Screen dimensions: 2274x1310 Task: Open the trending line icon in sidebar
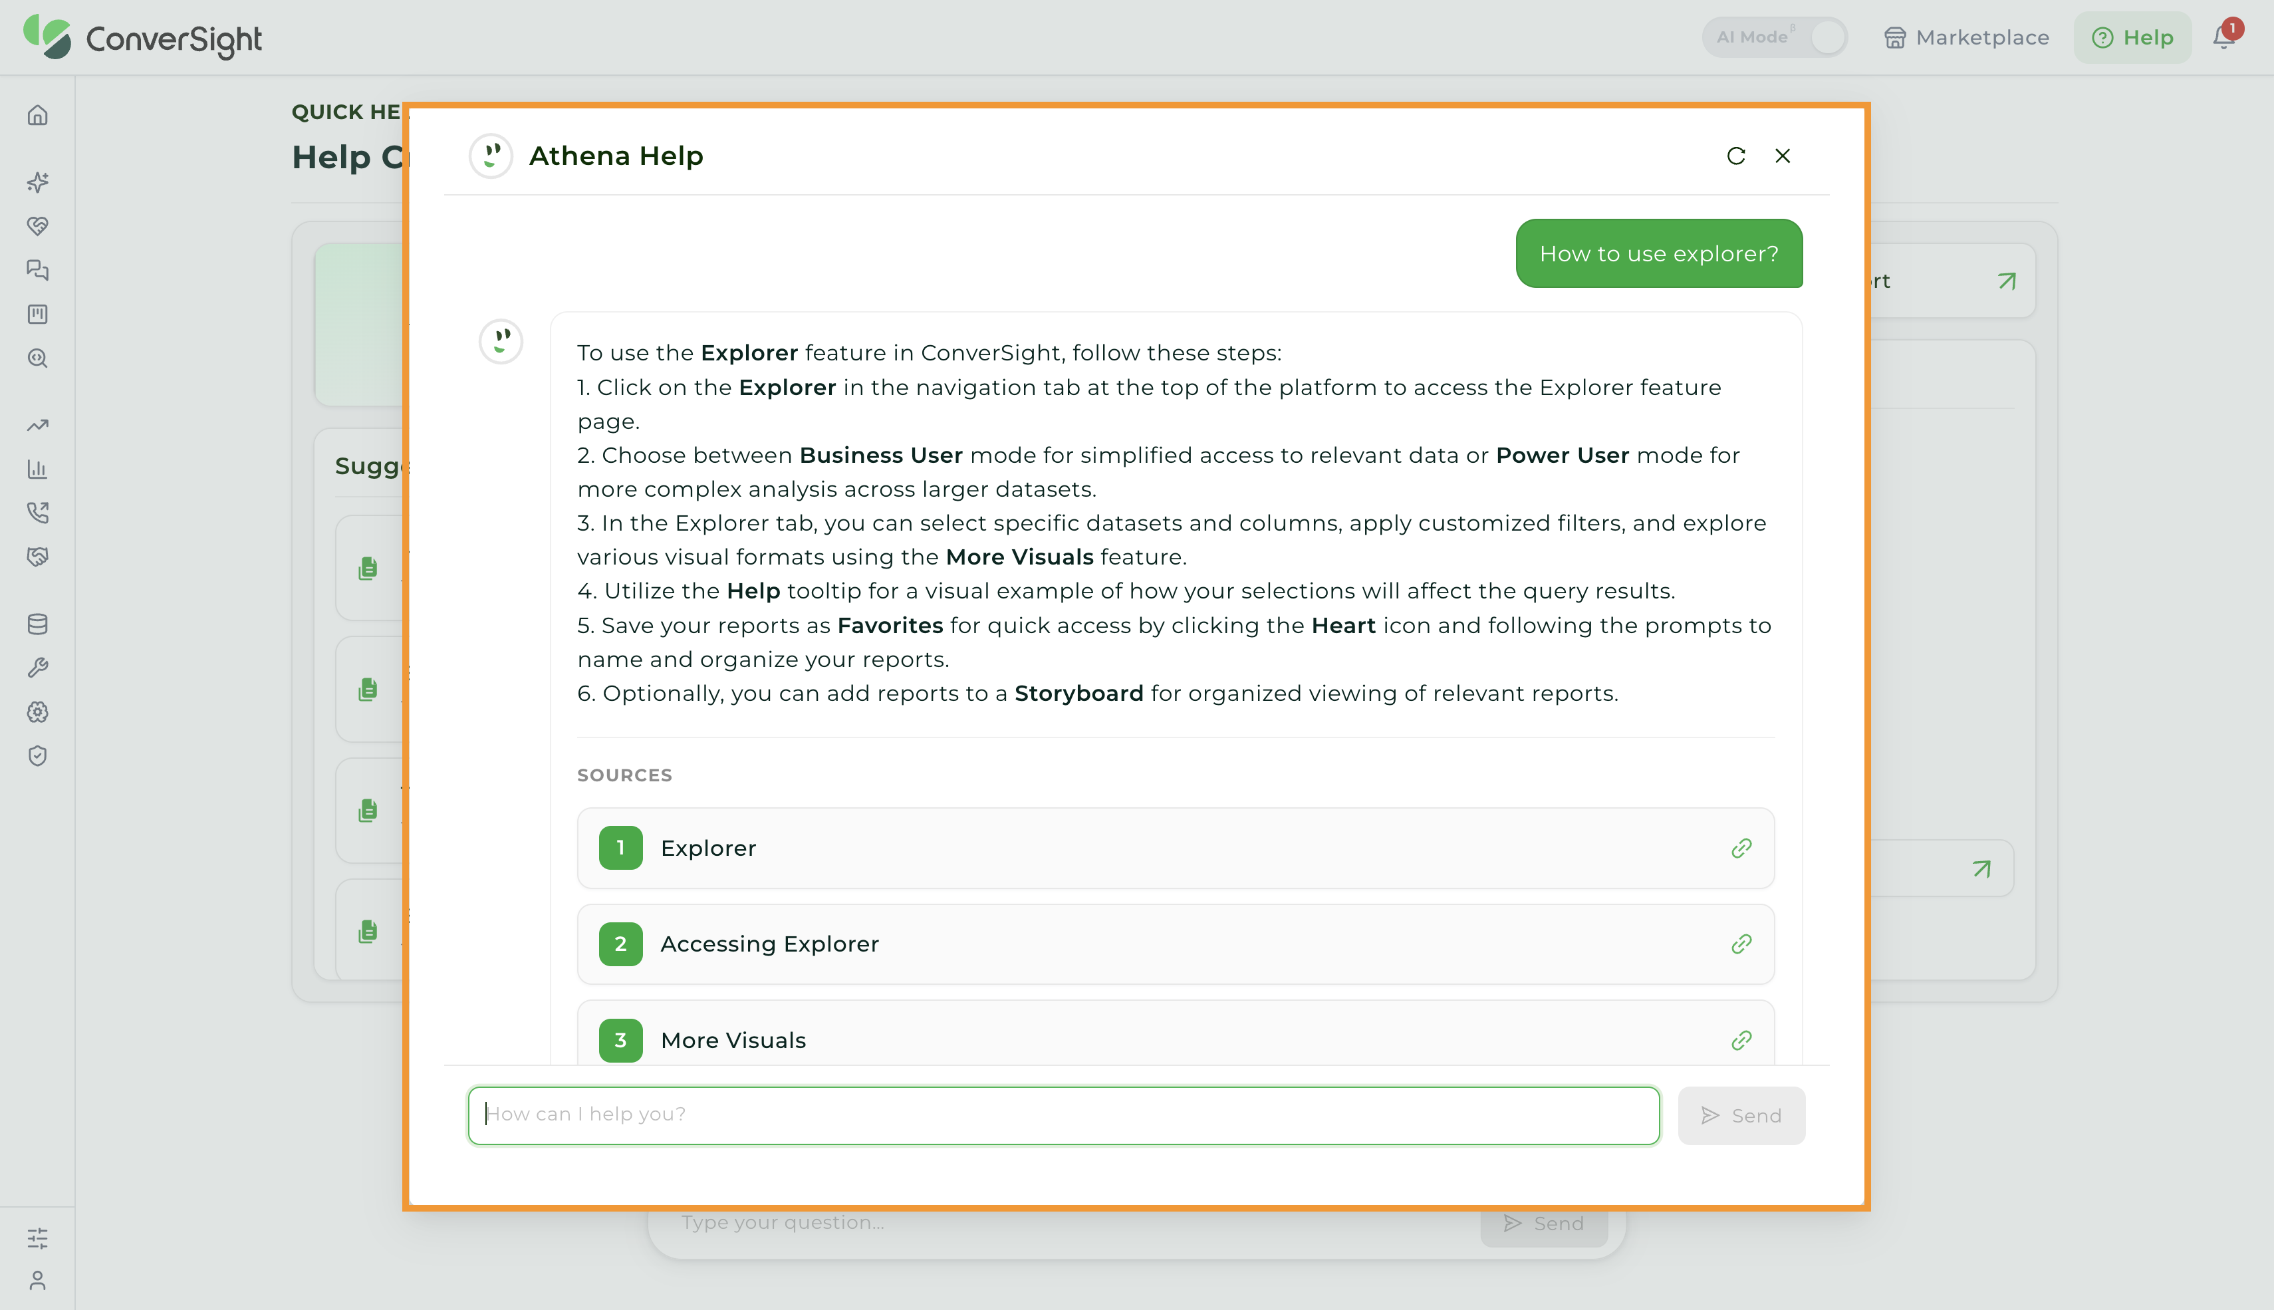[37, 425]
